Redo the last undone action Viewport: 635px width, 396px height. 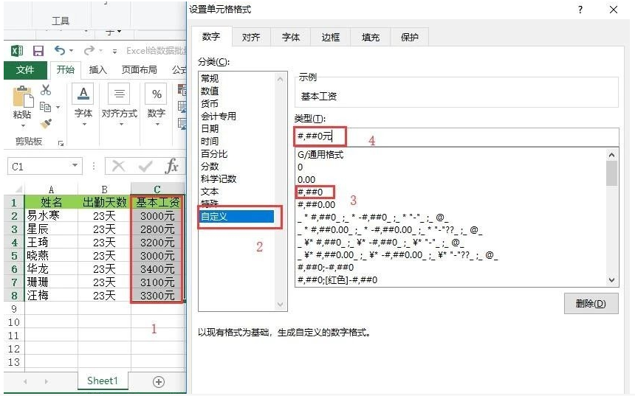pyautogui.click(x=89, y=50)
